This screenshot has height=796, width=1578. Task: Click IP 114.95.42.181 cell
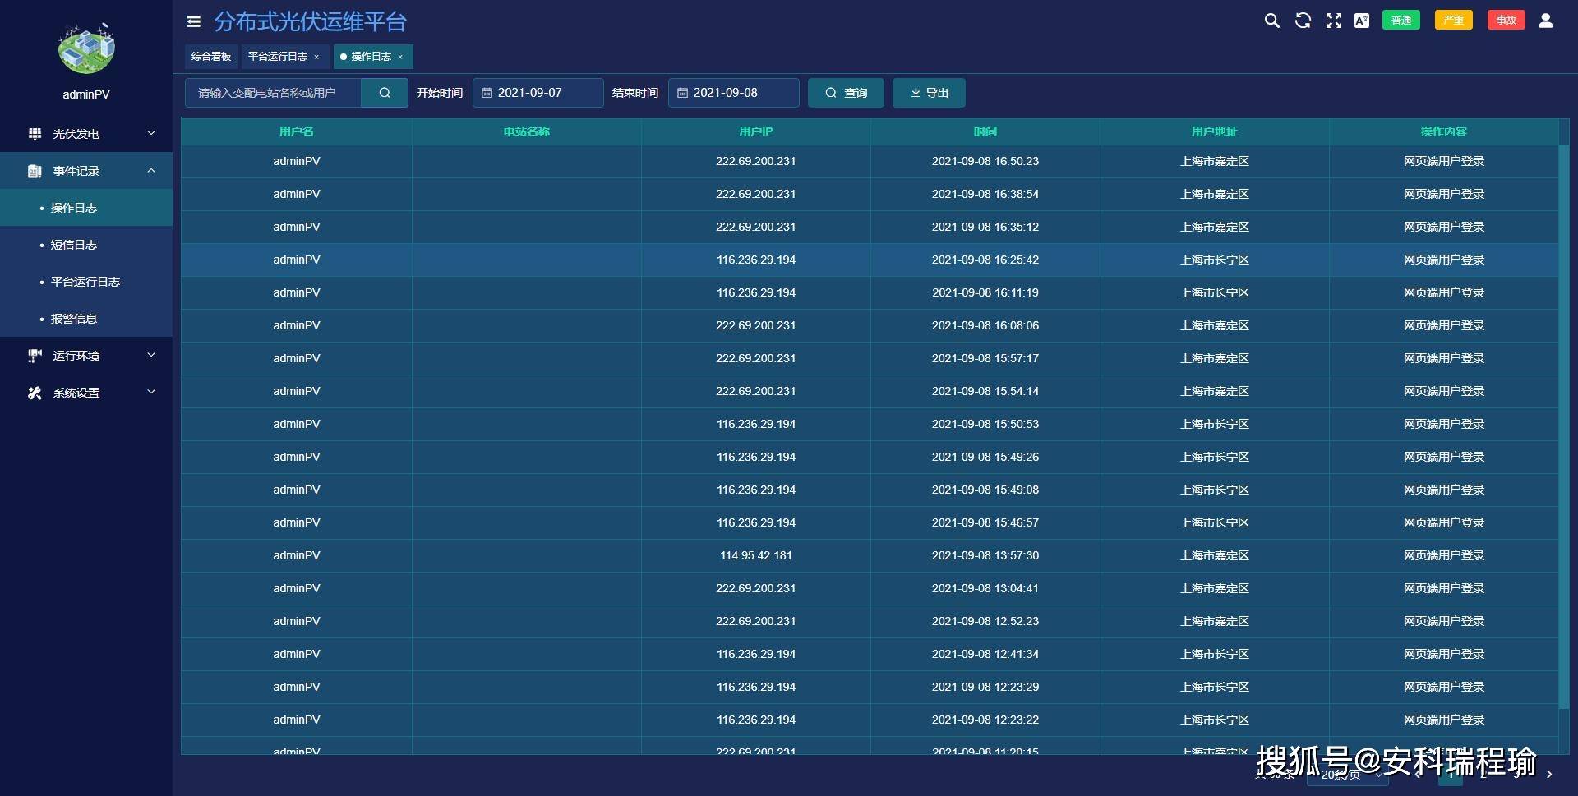click(755, 555)
